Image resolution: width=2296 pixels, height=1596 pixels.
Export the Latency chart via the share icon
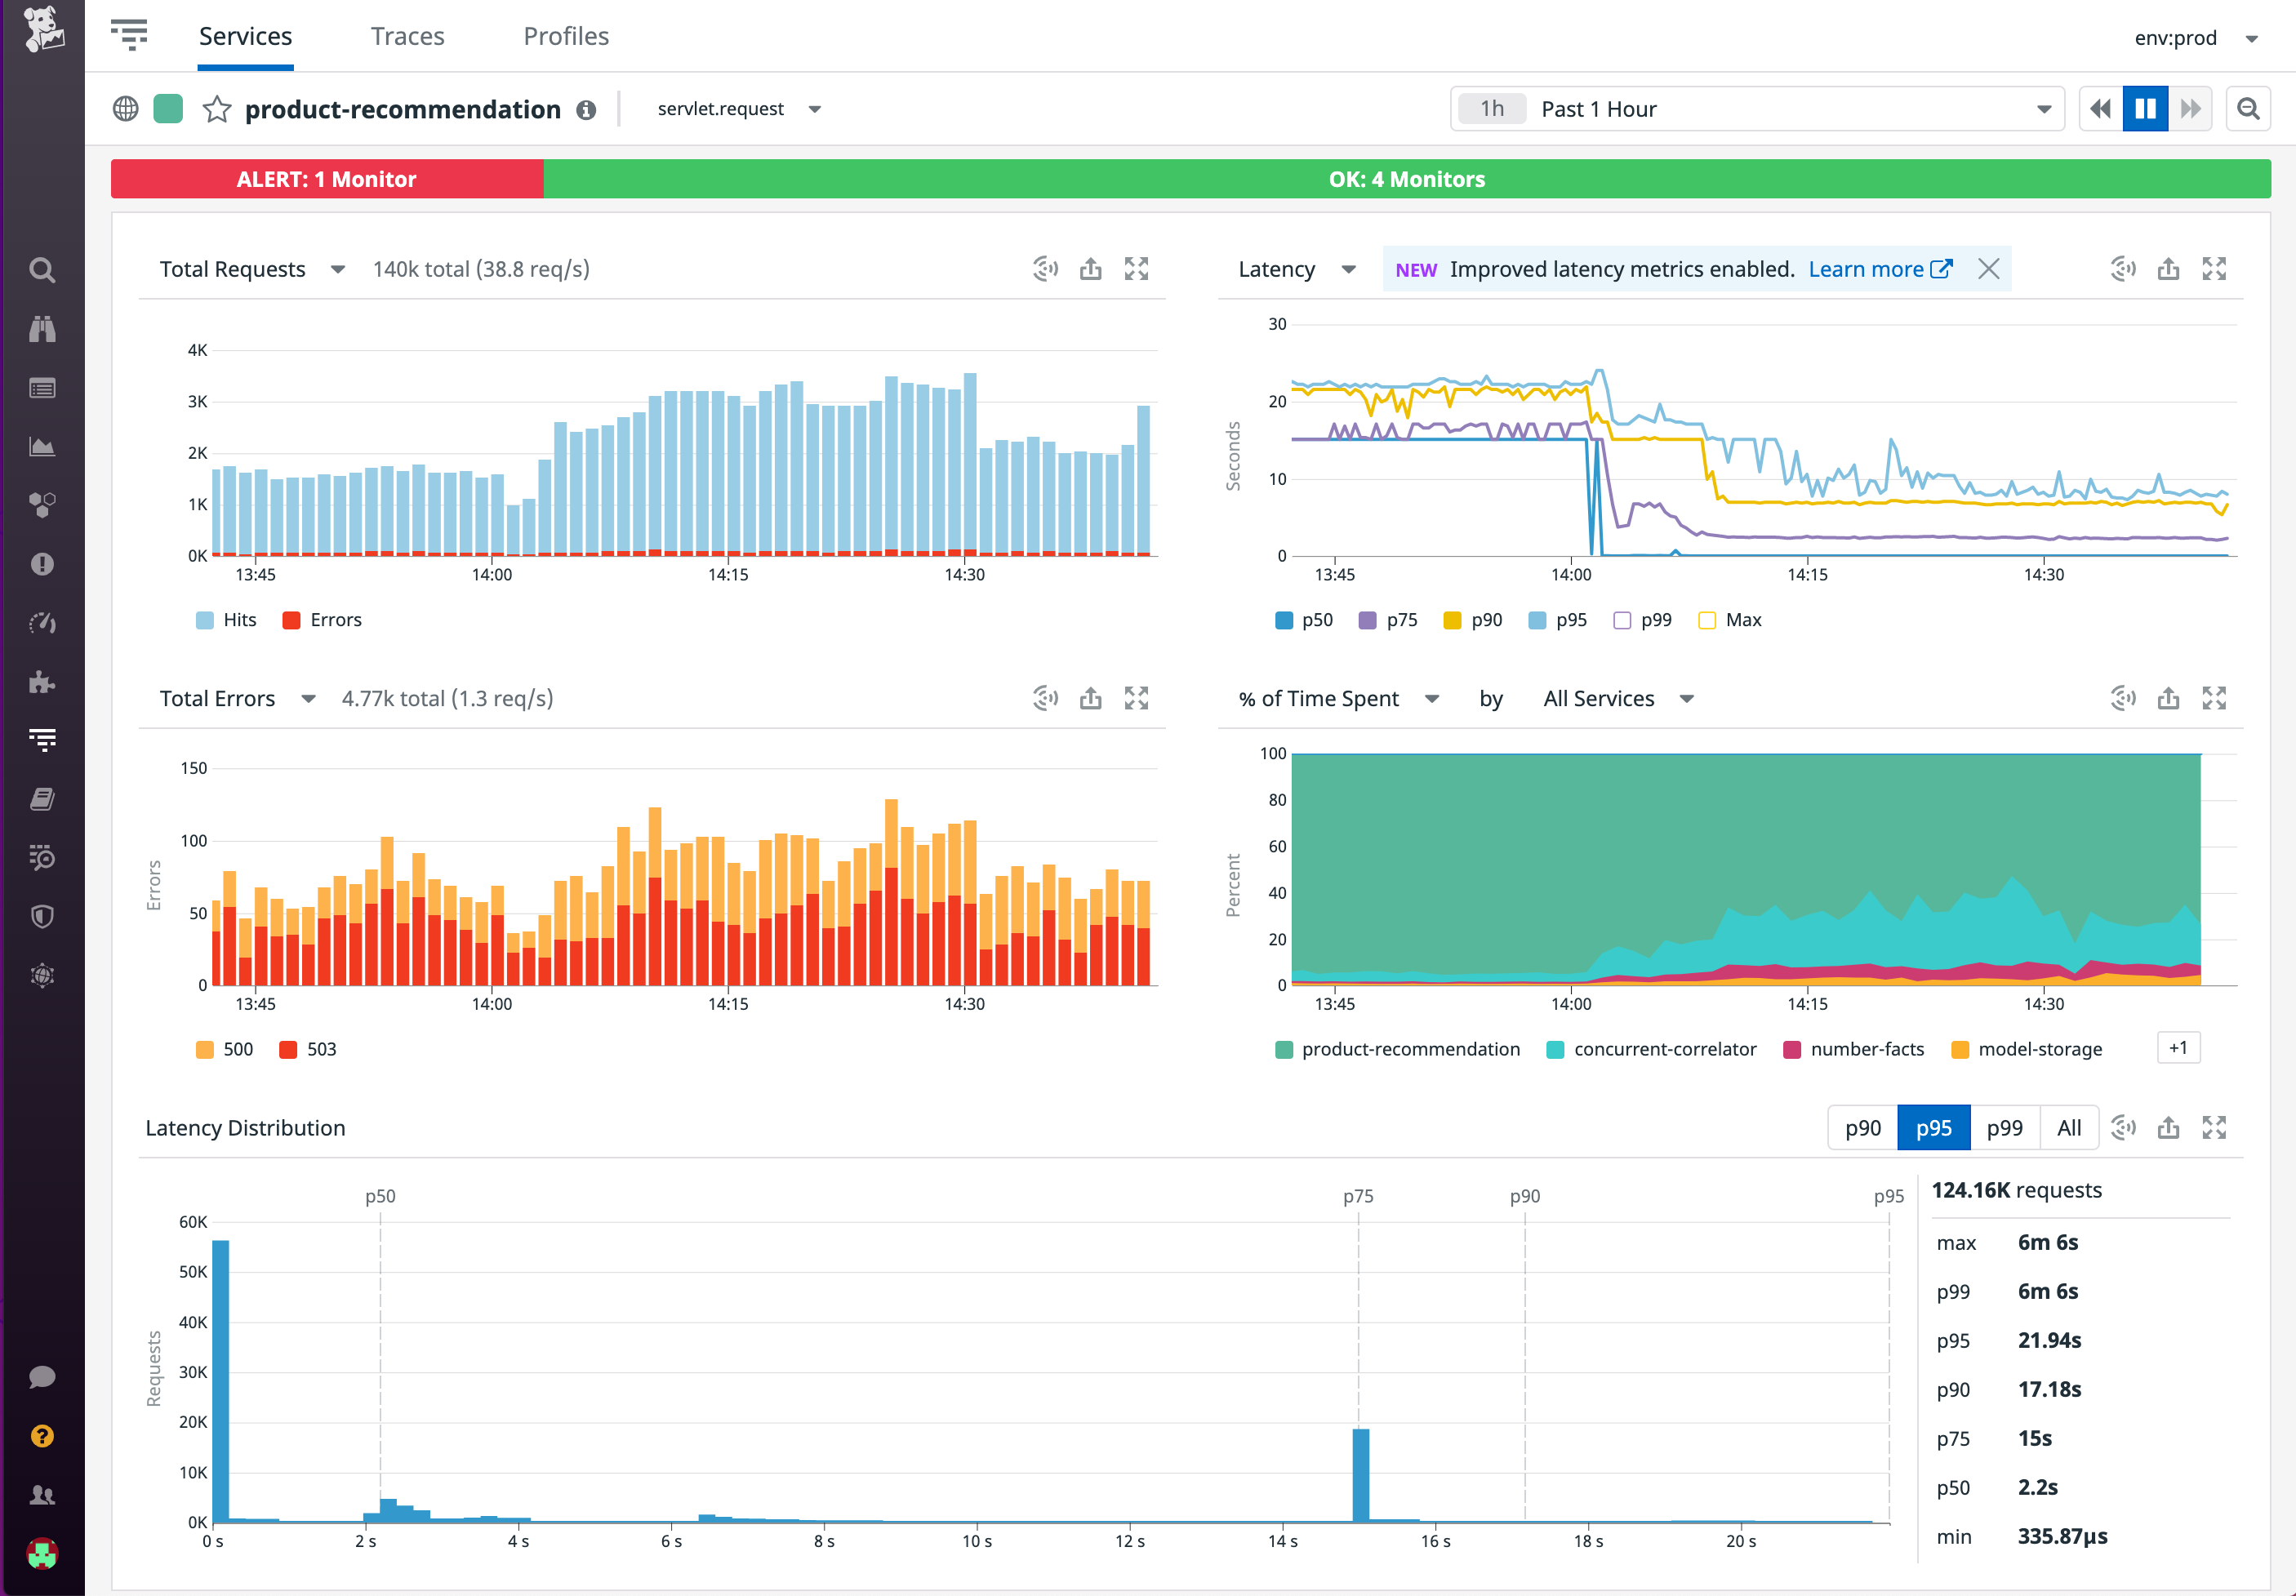pyautogui.click(x=2168, y=268)
